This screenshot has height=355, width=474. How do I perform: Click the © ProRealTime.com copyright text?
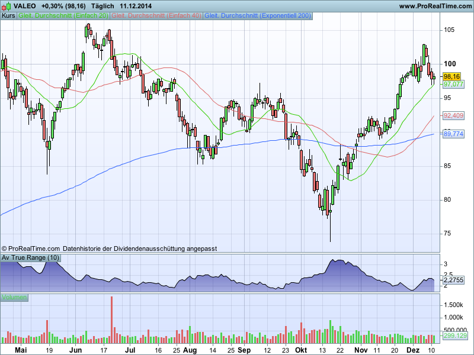coord(31,248)
